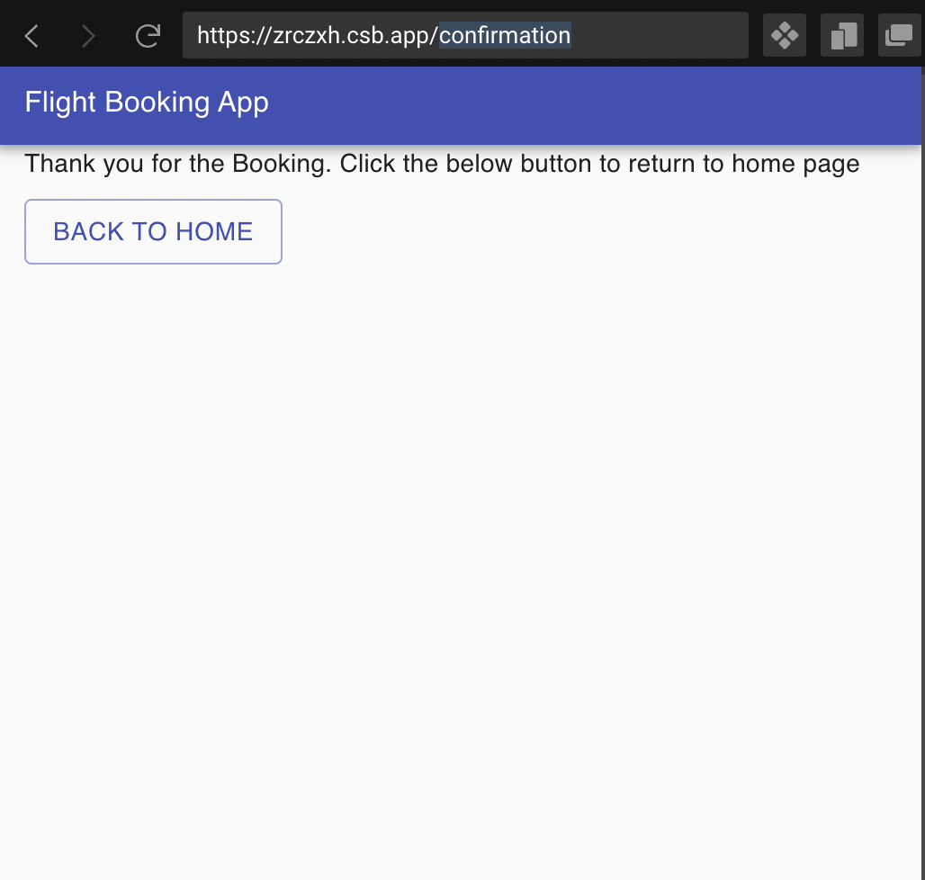
Task: Click the BACK TO HOME button
Action: [153, 231]
